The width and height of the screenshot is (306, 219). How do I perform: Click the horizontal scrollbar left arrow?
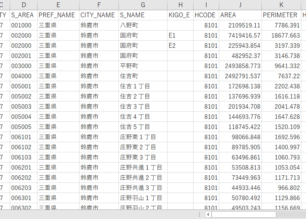(208, 214)
